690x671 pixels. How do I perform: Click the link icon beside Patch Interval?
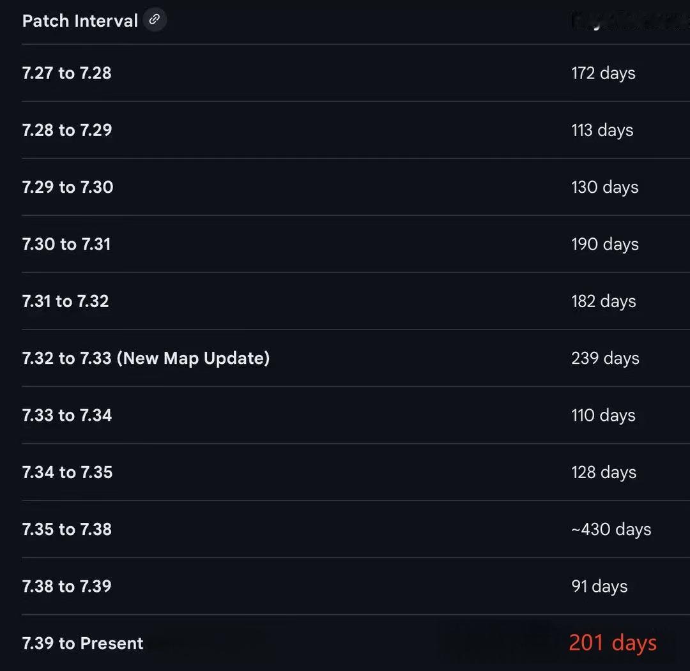coord(155,20)
